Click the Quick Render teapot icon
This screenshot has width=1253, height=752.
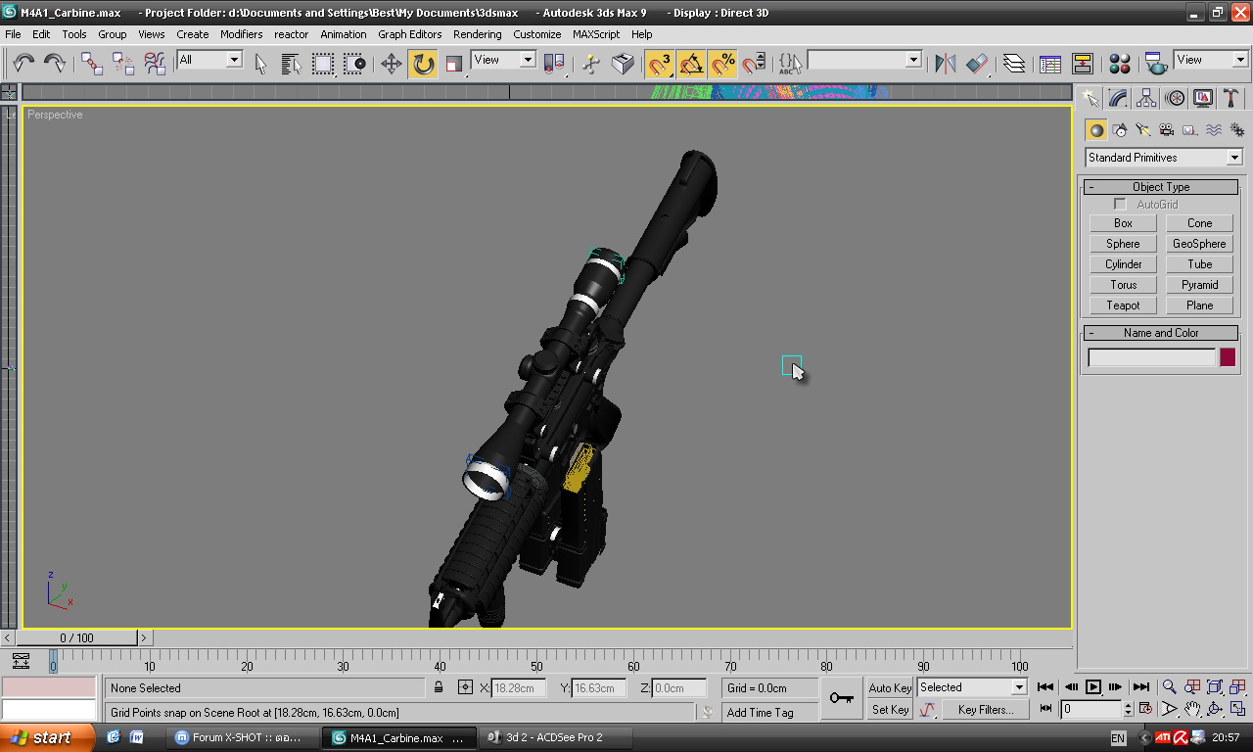tap(1156, 65)
